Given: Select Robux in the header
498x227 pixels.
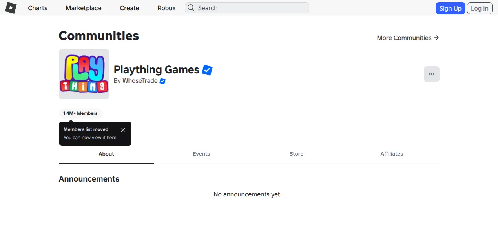Looking at the screenshot, I should (167, 8).
